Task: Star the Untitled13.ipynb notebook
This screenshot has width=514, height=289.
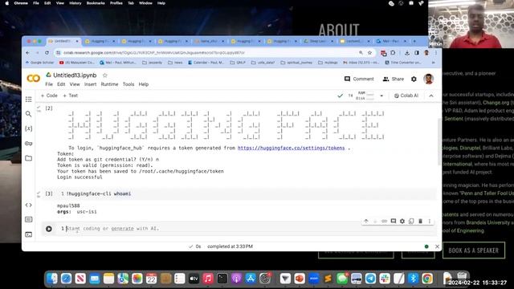Action: point(105,75)
